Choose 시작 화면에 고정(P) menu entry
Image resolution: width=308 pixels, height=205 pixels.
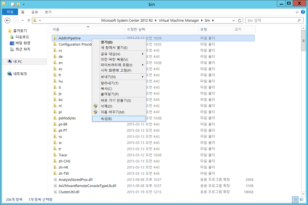coord(119,71)
